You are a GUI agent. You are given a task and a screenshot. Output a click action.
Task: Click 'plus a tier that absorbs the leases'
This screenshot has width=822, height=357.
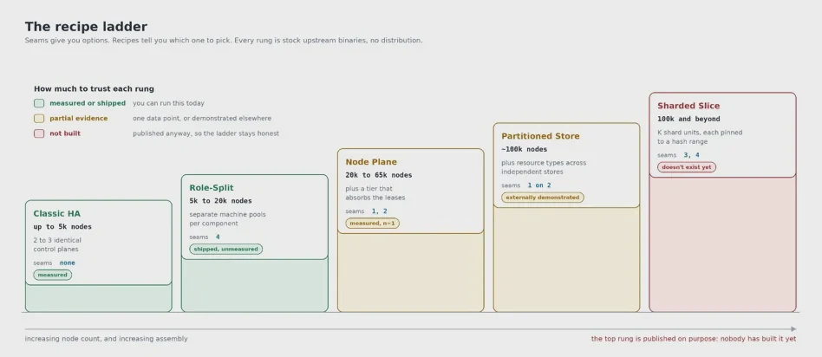[x=375, y=193]
